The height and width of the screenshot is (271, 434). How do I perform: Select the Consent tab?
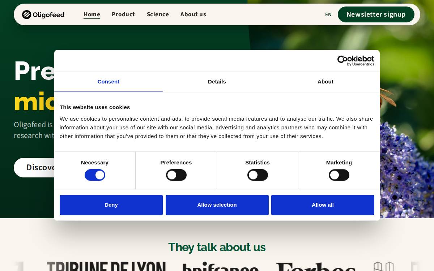click(109, 82)
